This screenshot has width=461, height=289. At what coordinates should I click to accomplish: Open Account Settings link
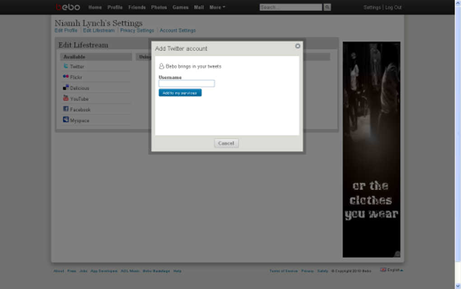click(x=178, y=30)
